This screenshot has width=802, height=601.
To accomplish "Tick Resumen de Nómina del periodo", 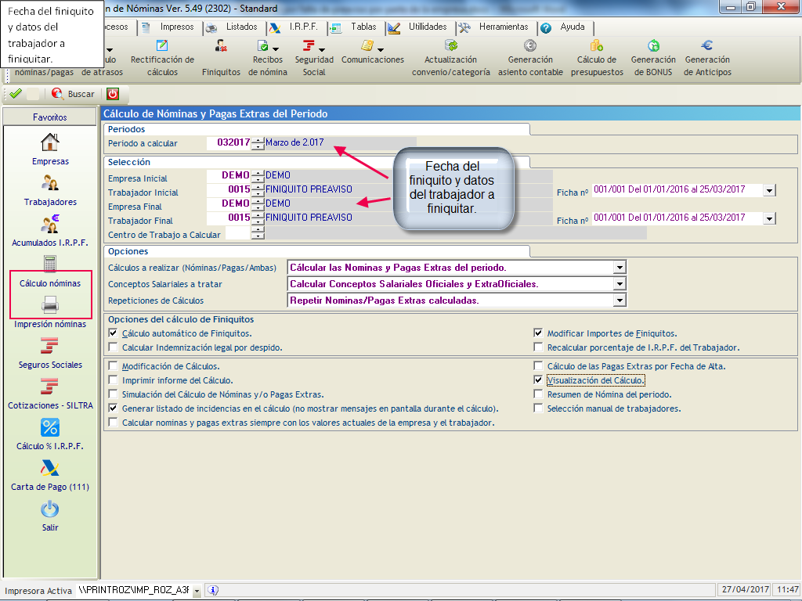I will coord(538,394).
